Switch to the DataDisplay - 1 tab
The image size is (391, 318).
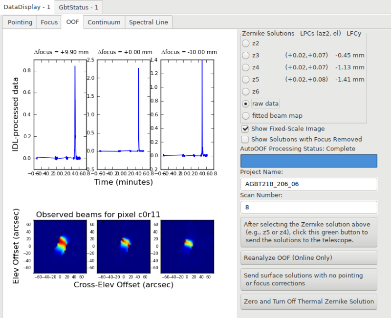pyautogui.click(x=27, y=7)
